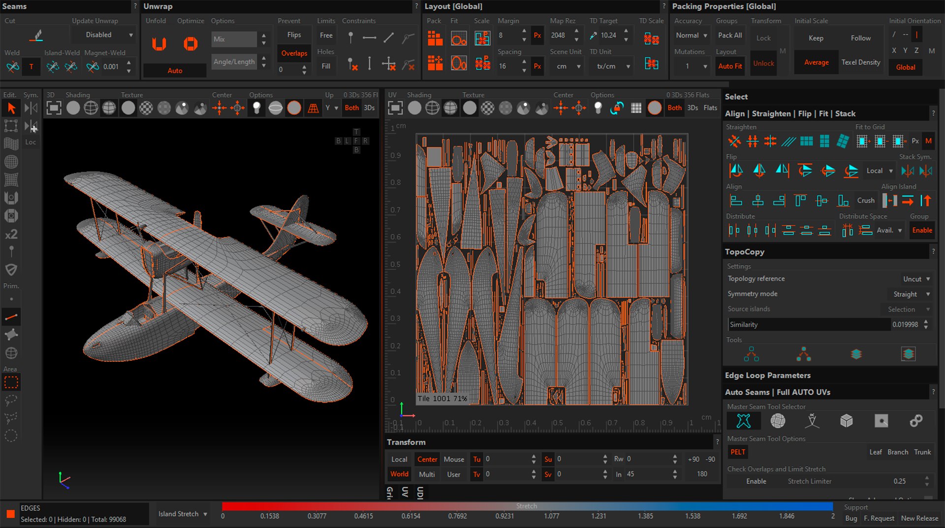945x528 pixels.
Task: Click the Pack All button
Action: [x=730, y=35]
